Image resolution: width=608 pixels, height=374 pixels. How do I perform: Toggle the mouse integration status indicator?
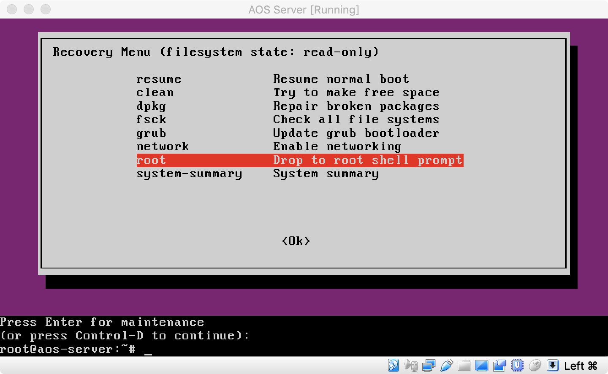click(535, 365)
